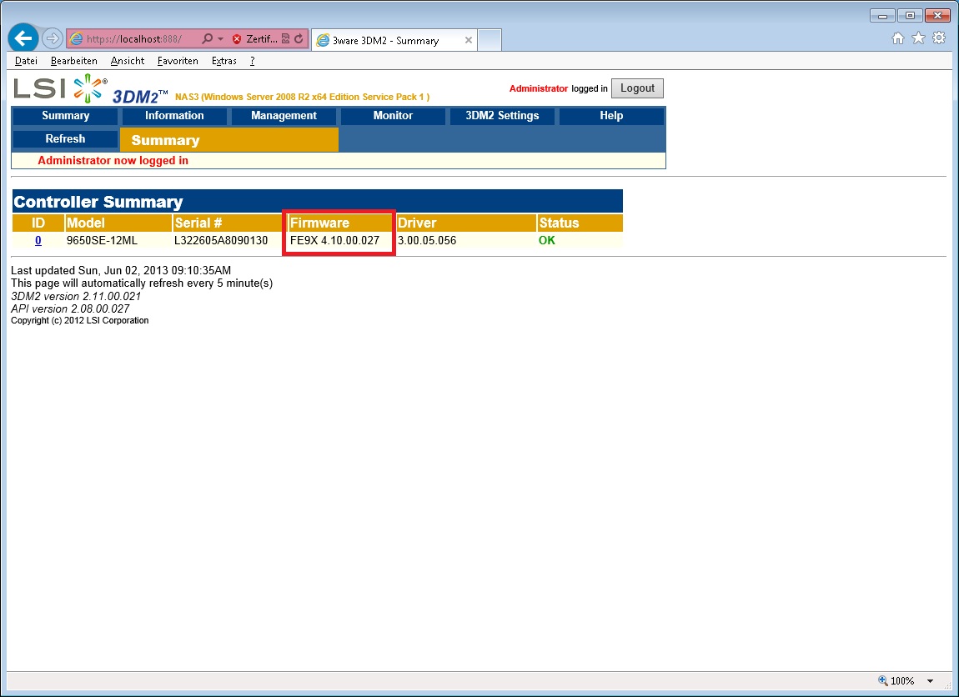Expand the zoom level dropdown arrow
The image size is (959, 697).
point(931,681)
